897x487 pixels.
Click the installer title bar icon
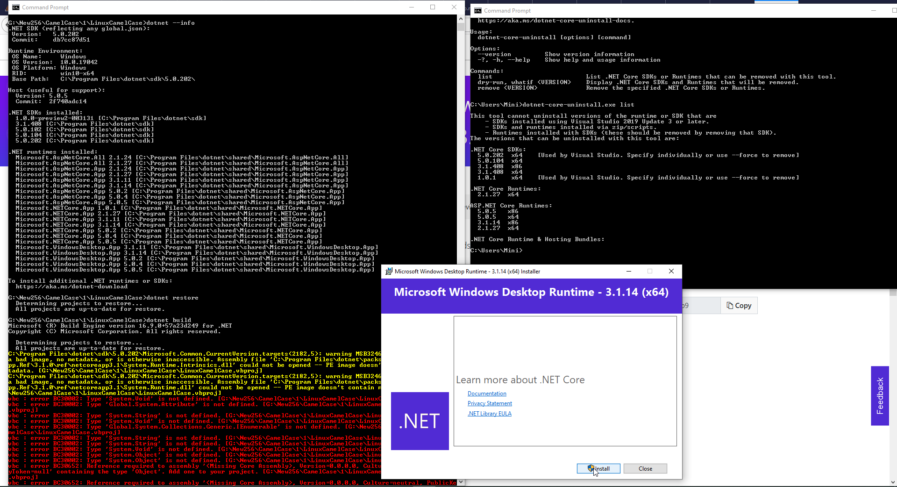tap(389, 272)
